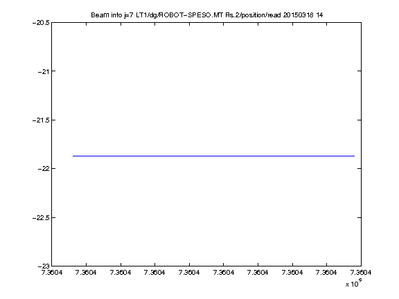The height and width of the screenshot is (299, 399).
Task: Click the plot title text
Action: click(207, 15)
